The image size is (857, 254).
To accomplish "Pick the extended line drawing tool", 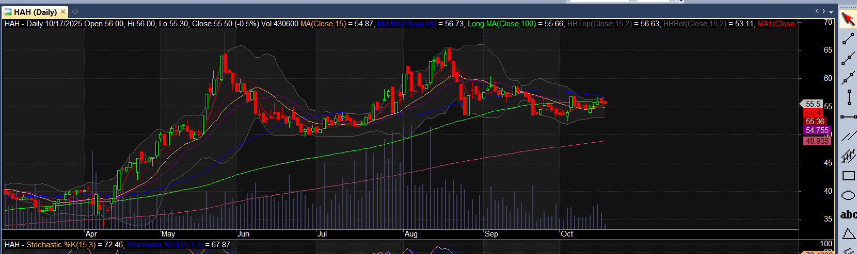I will (x=848, y=78).
